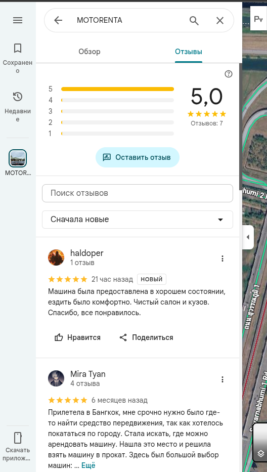Open reviews help question icon

229,74
